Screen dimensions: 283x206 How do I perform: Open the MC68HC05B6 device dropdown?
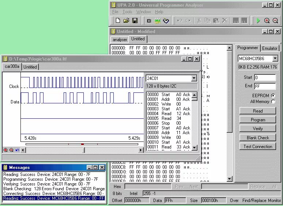(275, 58)
